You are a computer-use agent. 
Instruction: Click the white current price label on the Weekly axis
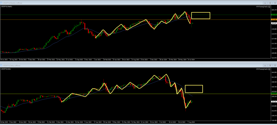point(273,23)
